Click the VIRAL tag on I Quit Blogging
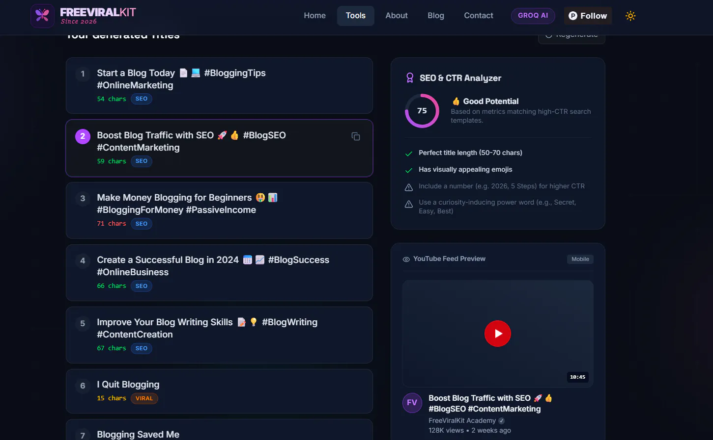 [144, 398]
